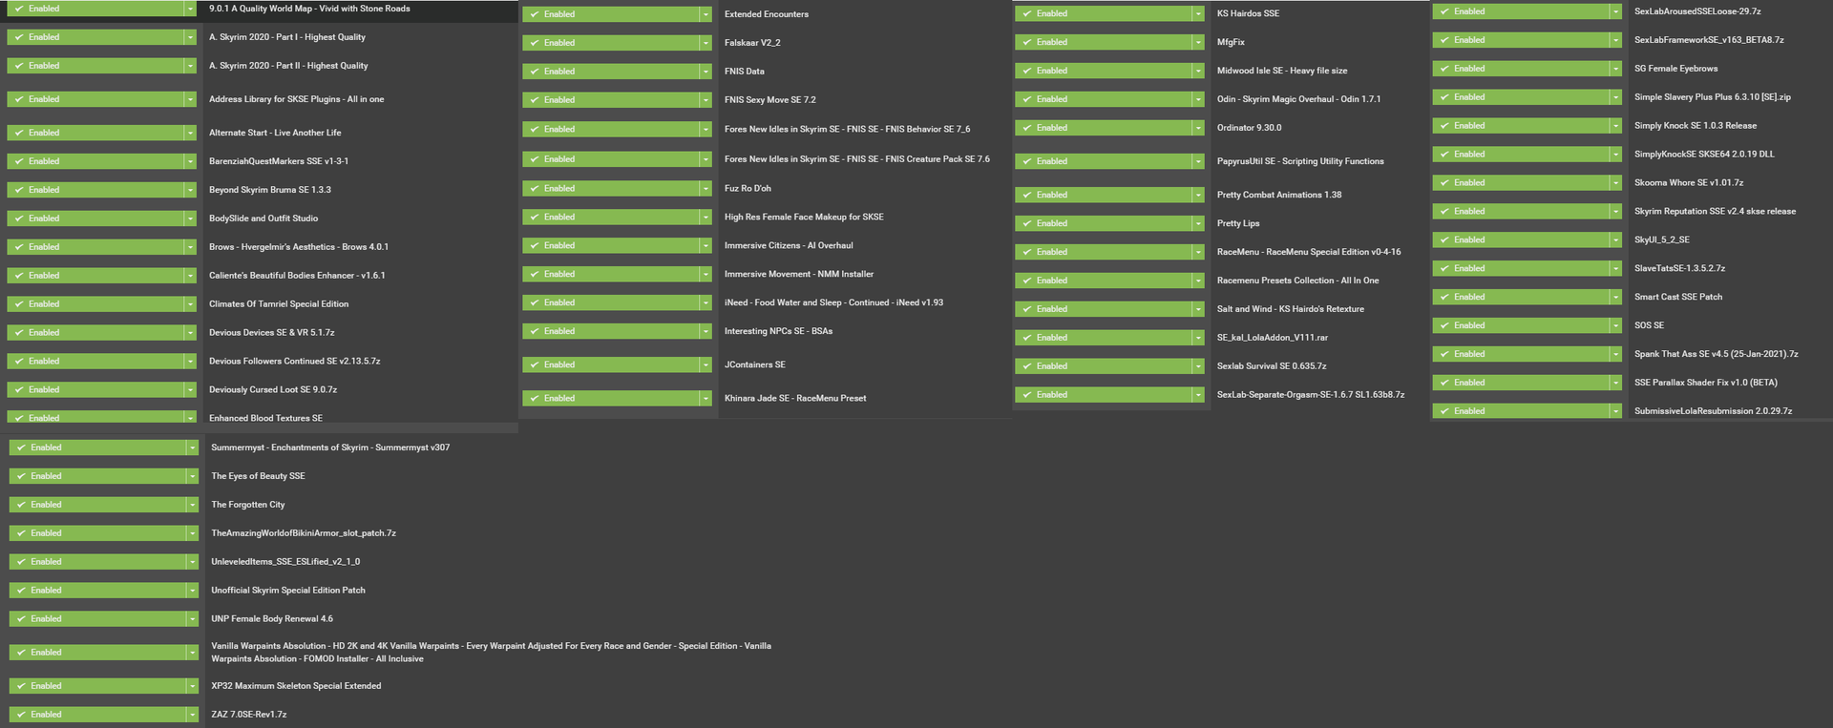
Task: Select the mod name "Immersive Movement - NMM Installer"
Action: click(x=799, y=274)
